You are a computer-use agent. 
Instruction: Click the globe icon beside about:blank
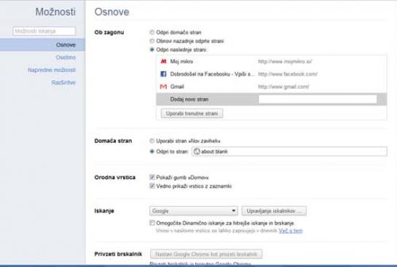(x=197, y=151)
